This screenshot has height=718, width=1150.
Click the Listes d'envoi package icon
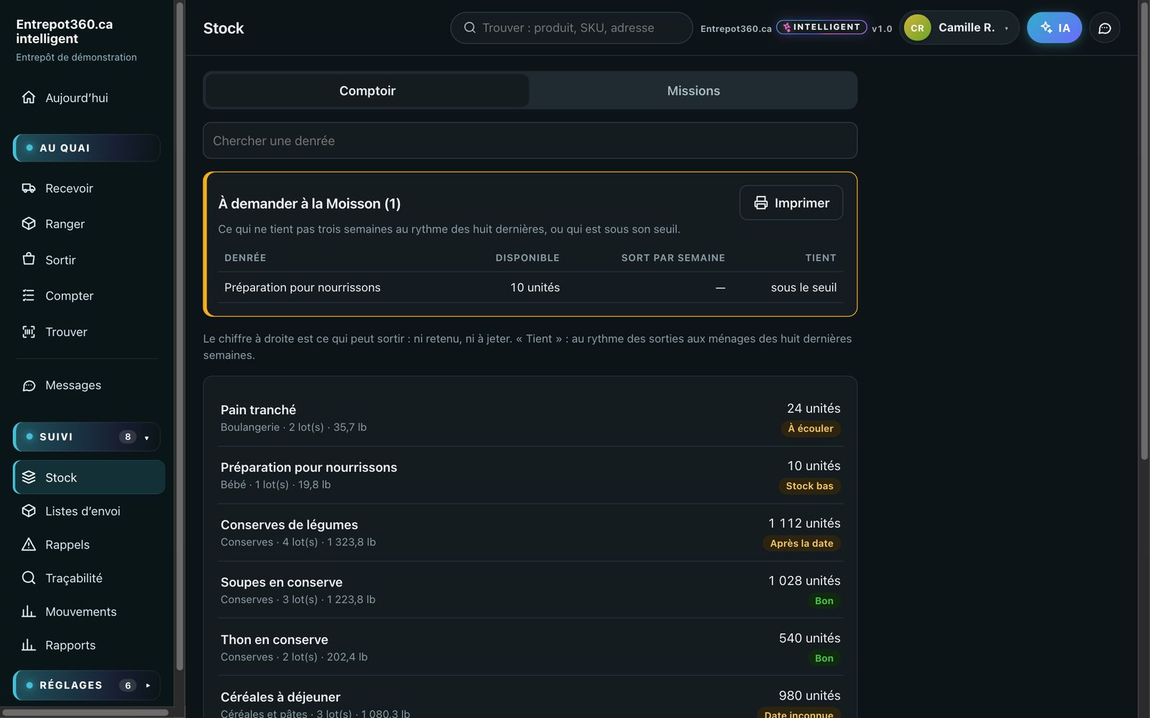pyautogui.click(x=29, y=510)
